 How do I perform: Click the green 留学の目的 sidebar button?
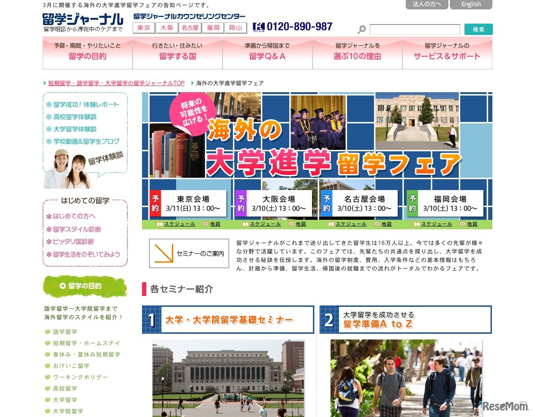[x=85, y=286]
